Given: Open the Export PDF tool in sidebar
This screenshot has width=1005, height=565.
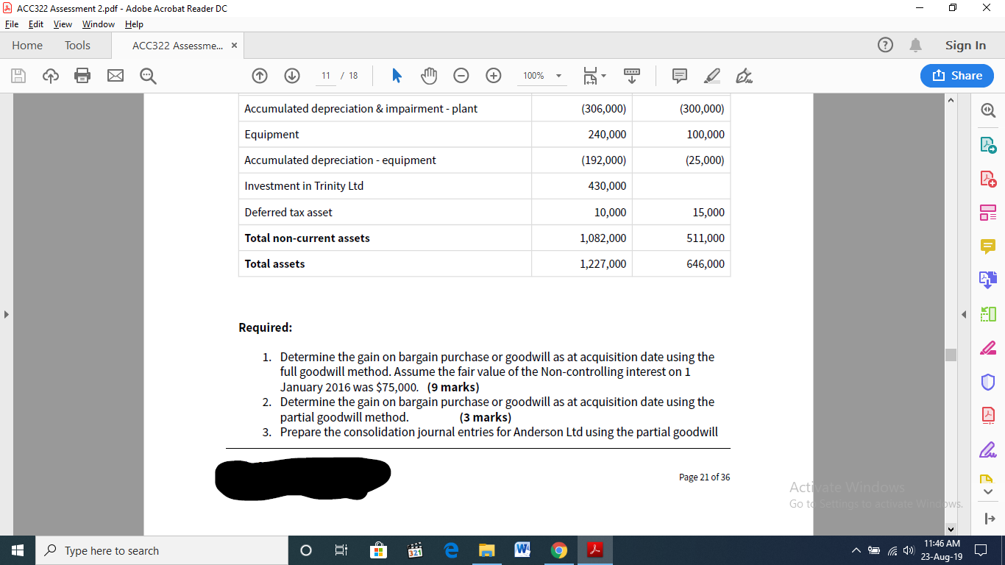Looking at the screenshot, I should (988, 145).
